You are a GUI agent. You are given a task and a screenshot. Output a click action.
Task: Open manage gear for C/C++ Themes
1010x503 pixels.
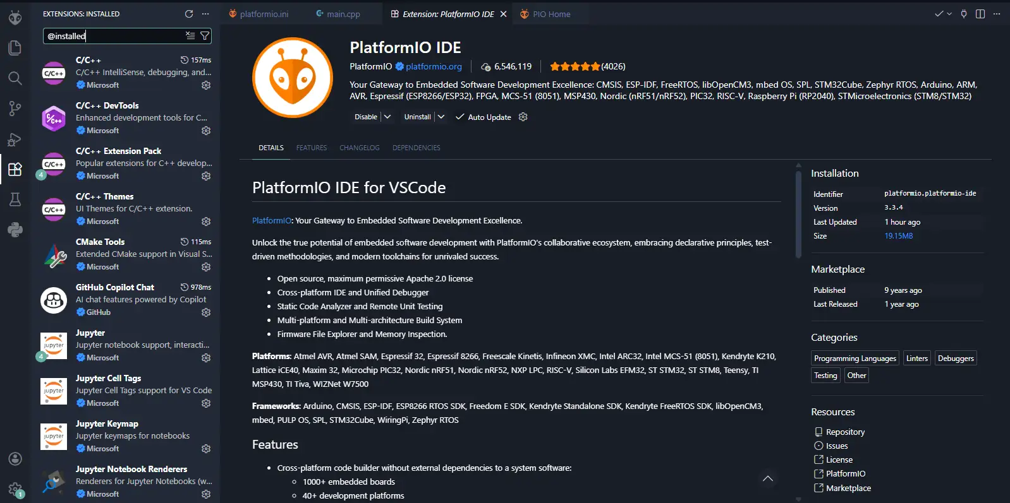pos(206,222)
